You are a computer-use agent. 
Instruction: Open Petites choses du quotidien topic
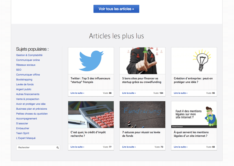tap(32, 114)
